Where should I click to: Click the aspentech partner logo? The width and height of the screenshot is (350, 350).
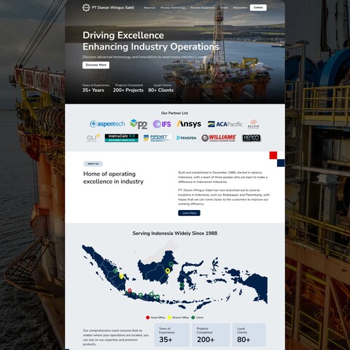pos(107,124)
